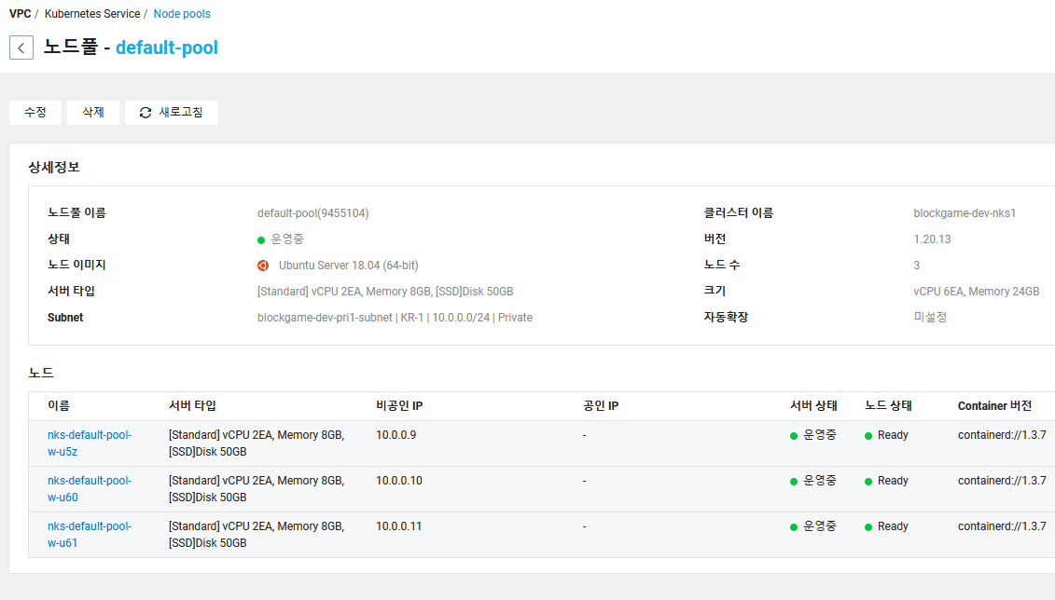Screen dimensions: 1055x600
Task: Click Container 버전 column header
Action: pyautogui.click(x=994, y=406)
